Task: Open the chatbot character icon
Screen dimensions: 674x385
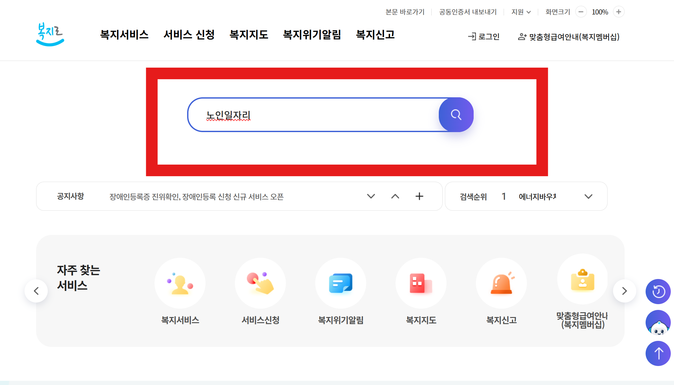Action: (x=658, y=322)
